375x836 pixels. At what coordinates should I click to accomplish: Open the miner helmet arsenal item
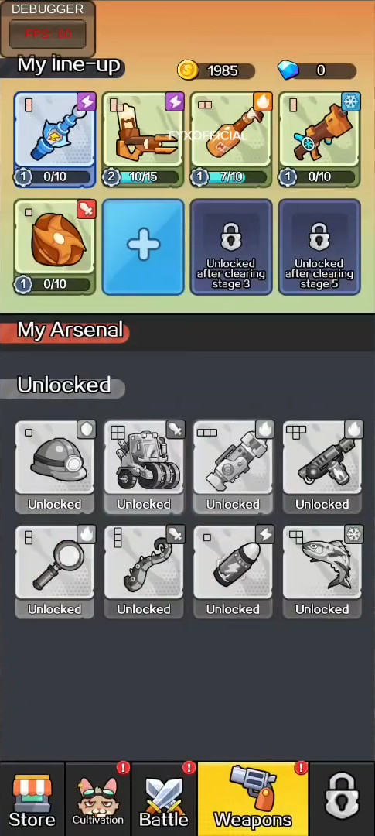[x=55, y=467]
